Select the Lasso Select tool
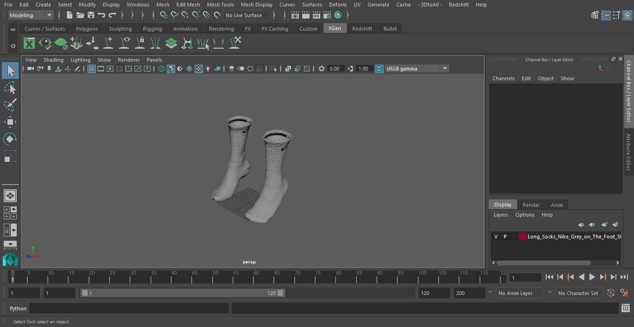This screenshot has height=327, width=634. [10, 88]
